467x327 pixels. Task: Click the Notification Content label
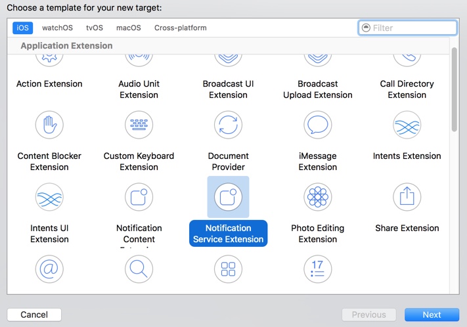point(139,234)
